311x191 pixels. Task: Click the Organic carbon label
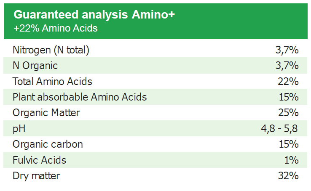[48, 144]
